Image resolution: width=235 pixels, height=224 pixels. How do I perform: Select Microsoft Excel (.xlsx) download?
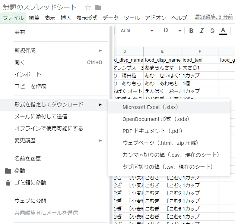[169, 107]
